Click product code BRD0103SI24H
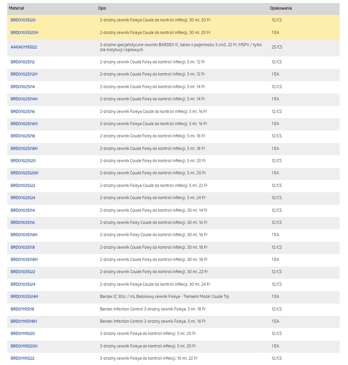 [x=24, y=296]
